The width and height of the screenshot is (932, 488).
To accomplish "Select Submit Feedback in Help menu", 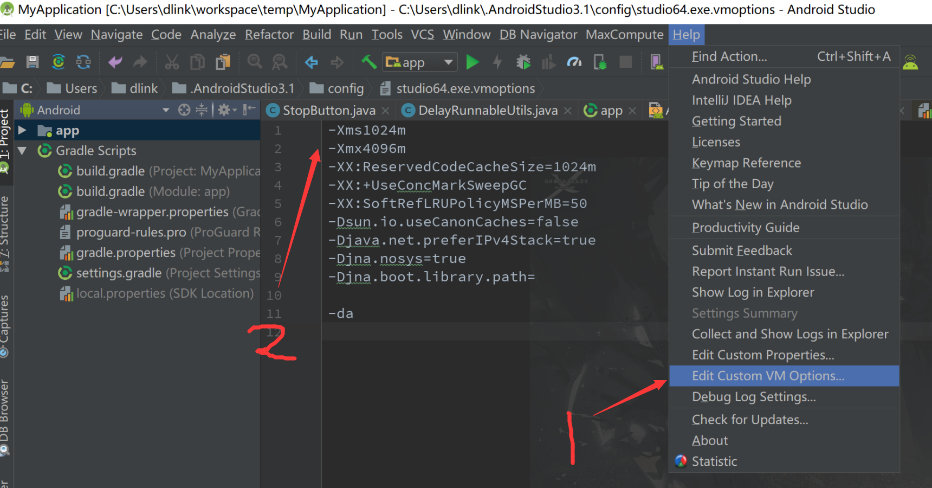I will coord(784,251).
